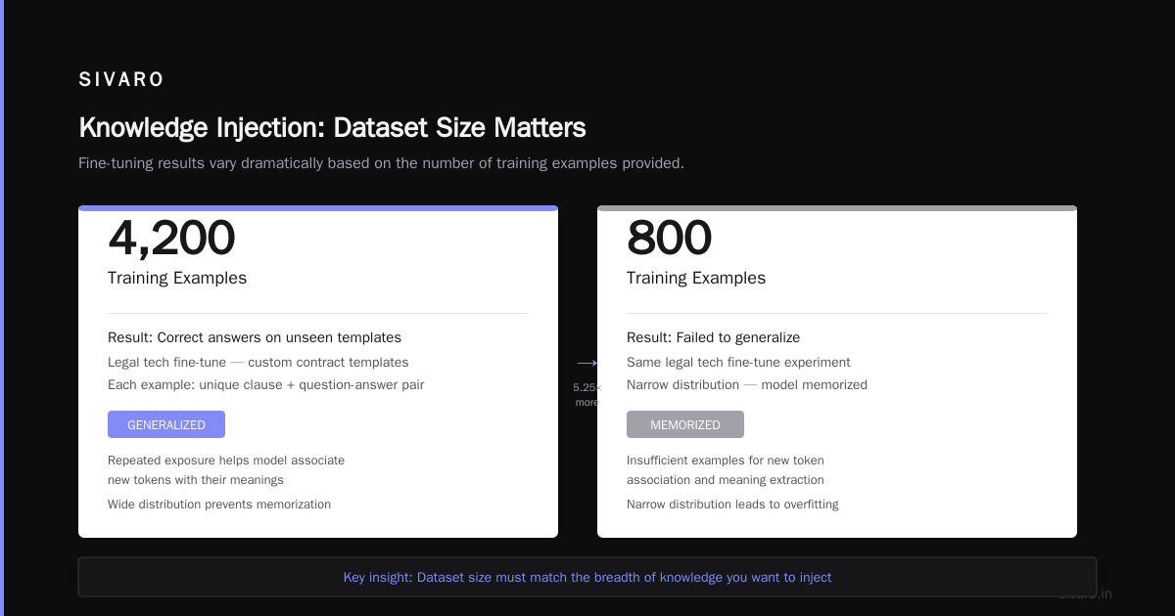Viewport: 1175px width, 616px height.
Task: Click 'Narrow distribution leads to overfitting'
Action: click(x=732, y=505)
